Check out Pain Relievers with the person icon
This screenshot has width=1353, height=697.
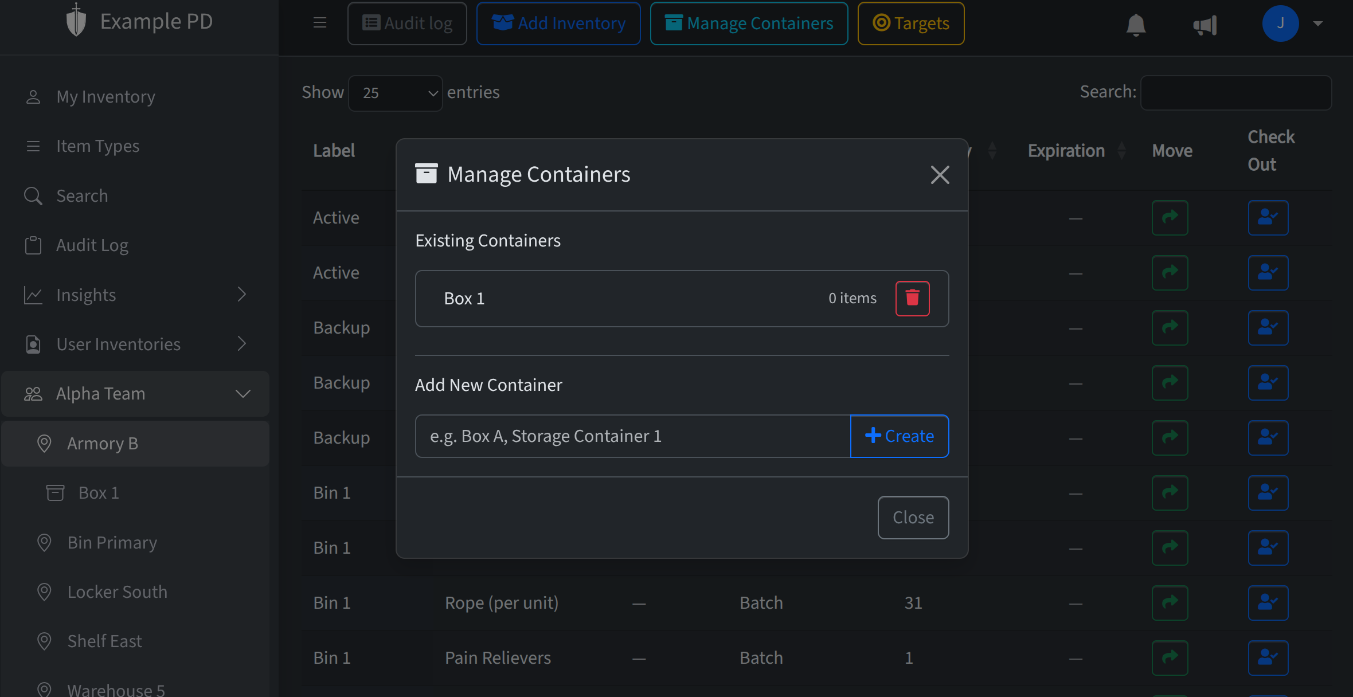1268,657
